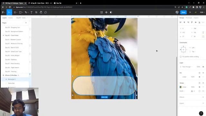The width and height of the screenshot is (206, 116).
Task: Select the Pen tool
Action: (x=26, y=12)
